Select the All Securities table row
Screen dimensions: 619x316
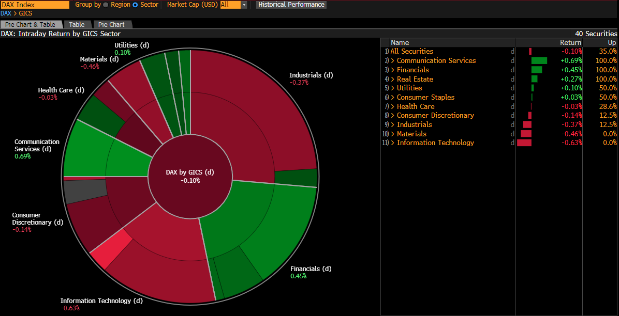[412, 52]
